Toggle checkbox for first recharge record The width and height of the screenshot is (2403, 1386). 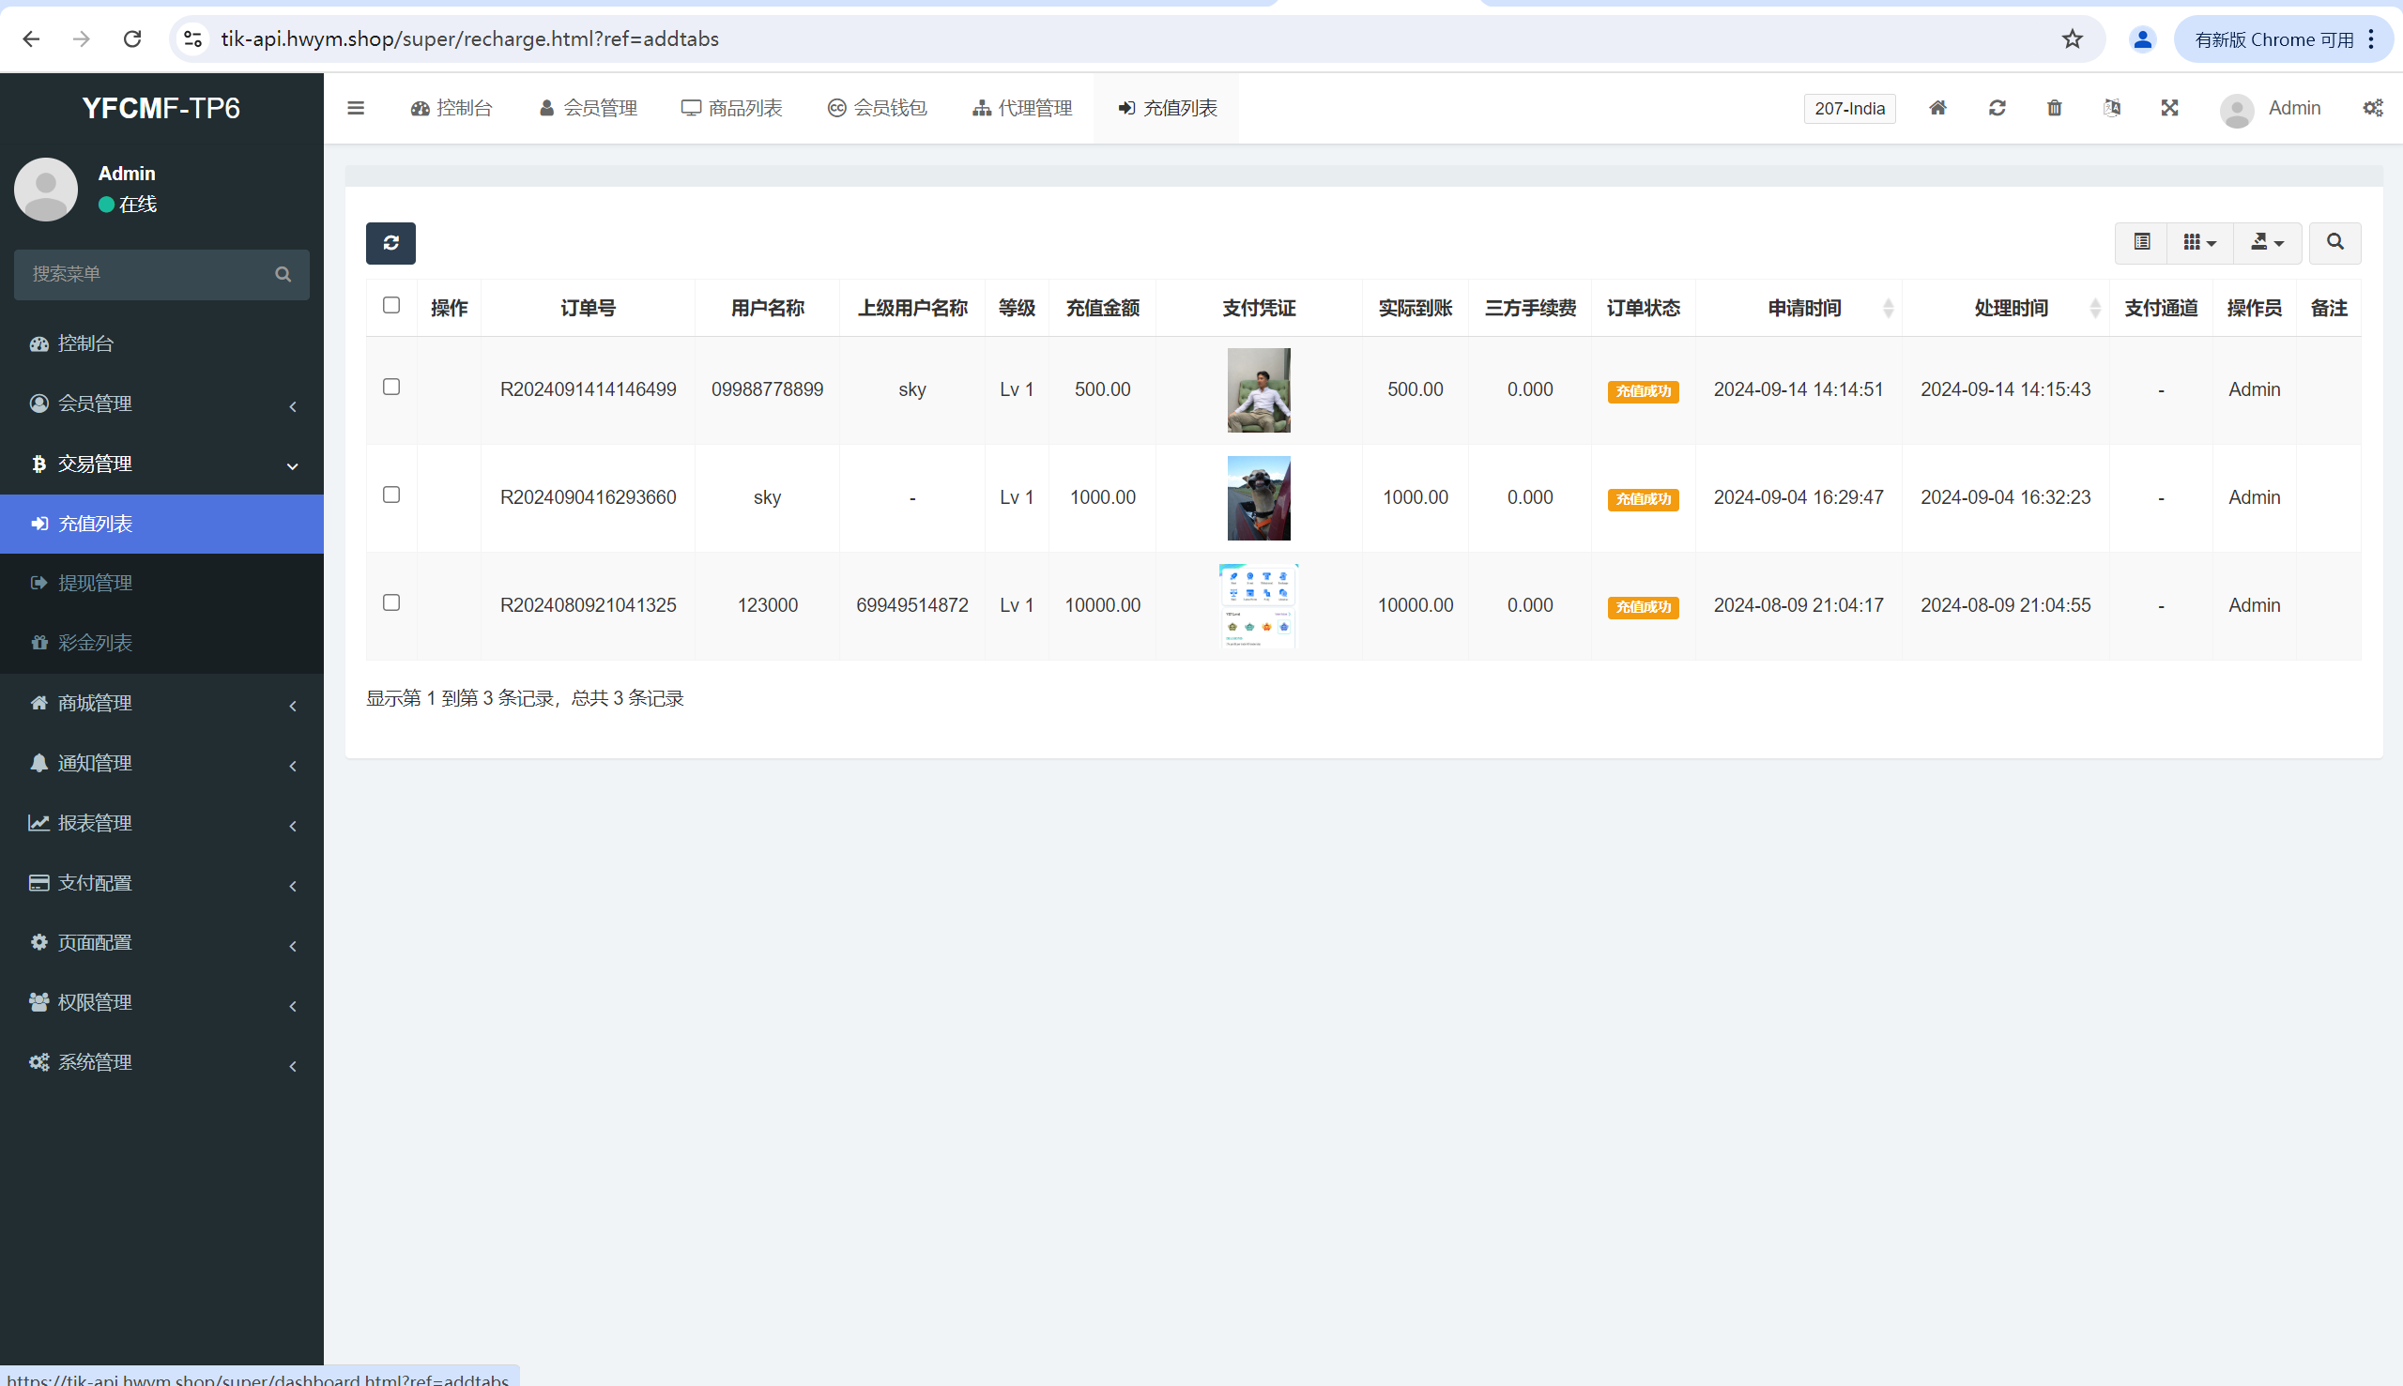(392, 386)
